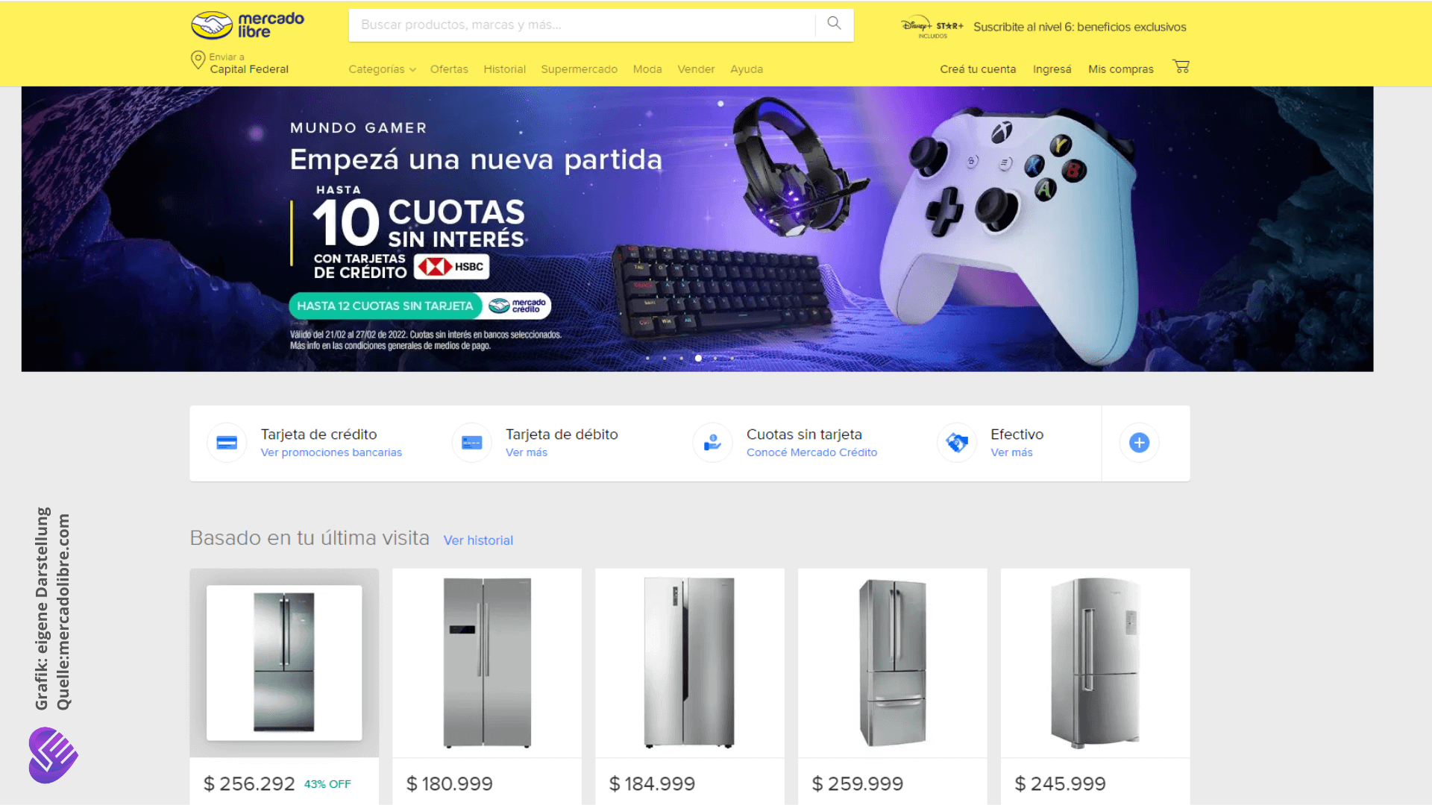Go to Supermercado in the navigation

[579, 69]
